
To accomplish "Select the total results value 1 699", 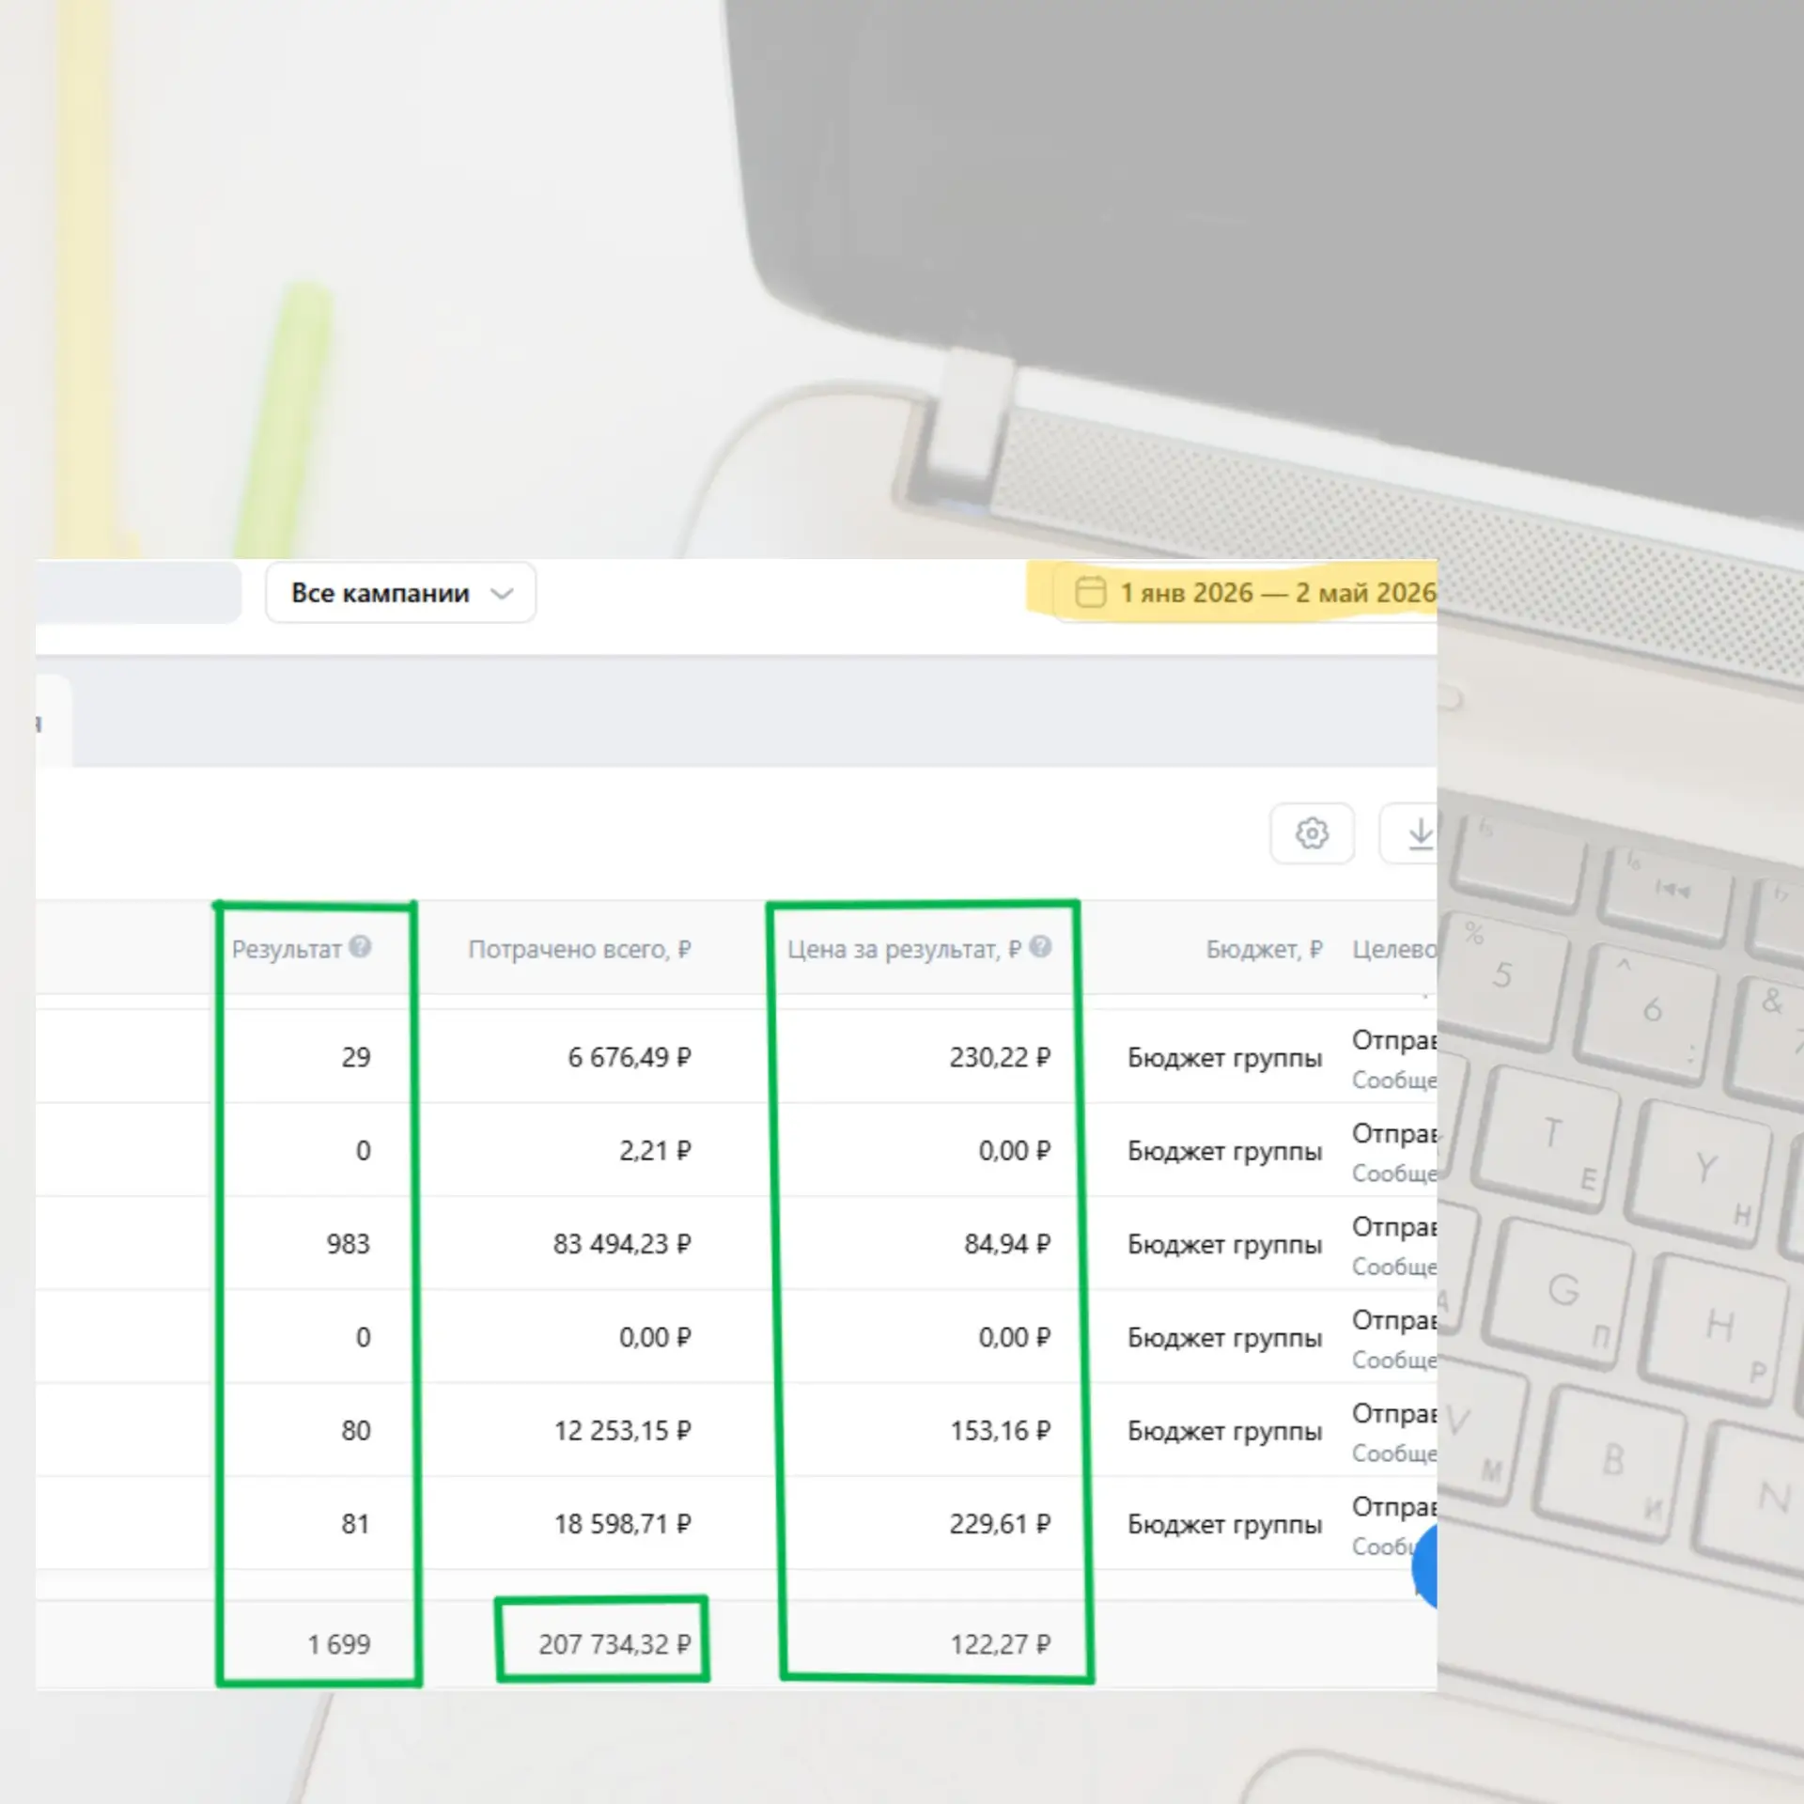I will [x=339, y=1644].
